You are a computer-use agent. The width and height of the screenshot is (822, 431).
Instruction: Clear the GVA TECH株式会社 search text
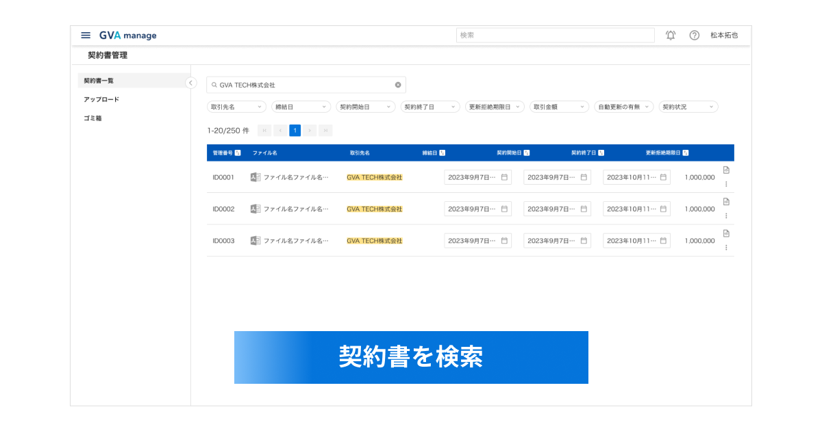pos(398,85)
